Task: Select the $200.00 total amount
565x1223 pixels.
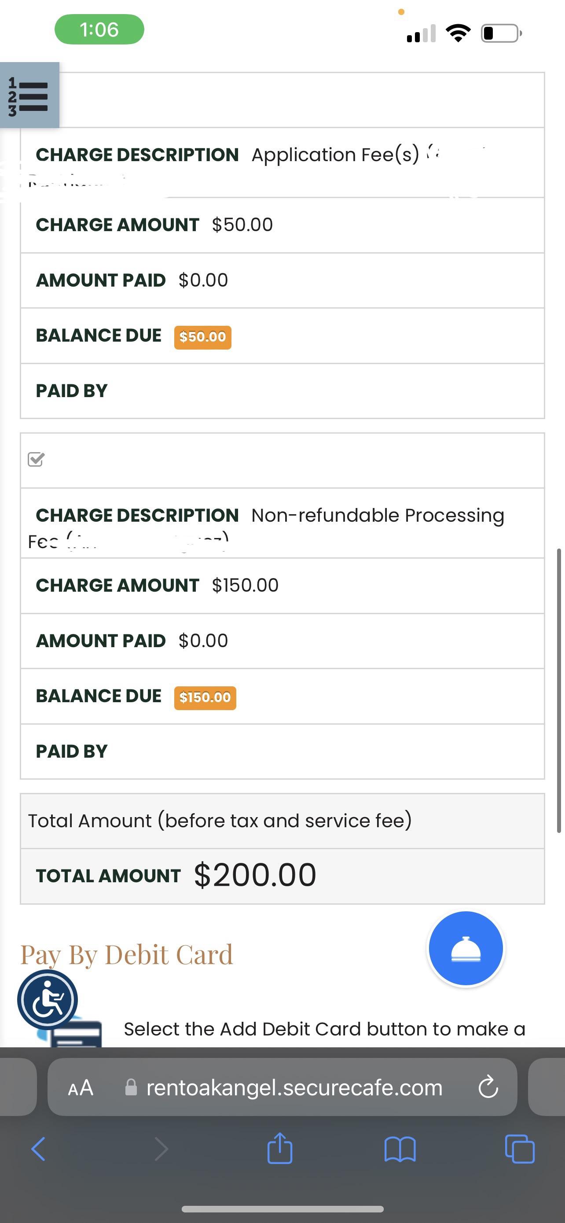Action: 255,875
